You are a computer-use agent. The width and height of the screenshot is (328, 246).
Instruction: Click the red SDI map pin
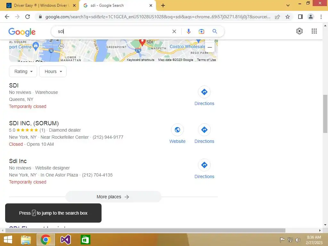(142, 42)
